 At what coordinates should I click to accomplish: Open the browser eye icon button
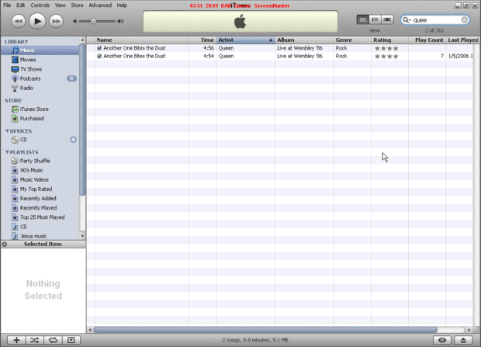tap(442, 340)
